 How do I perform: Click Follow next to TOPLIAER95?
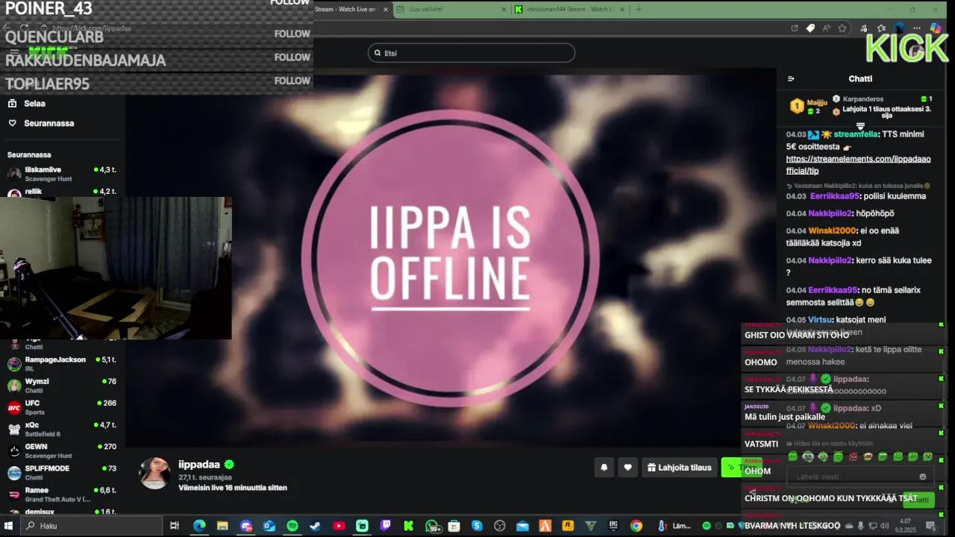(292, 81)
